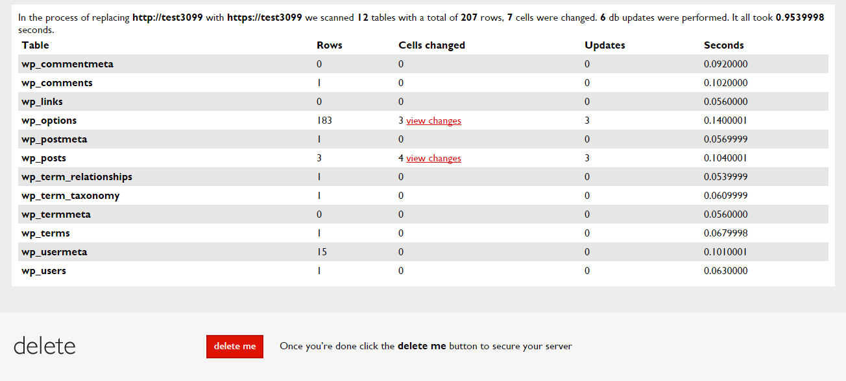846x381 pixels.
Task: Select the Seconds column header
Action: [724, 45]
